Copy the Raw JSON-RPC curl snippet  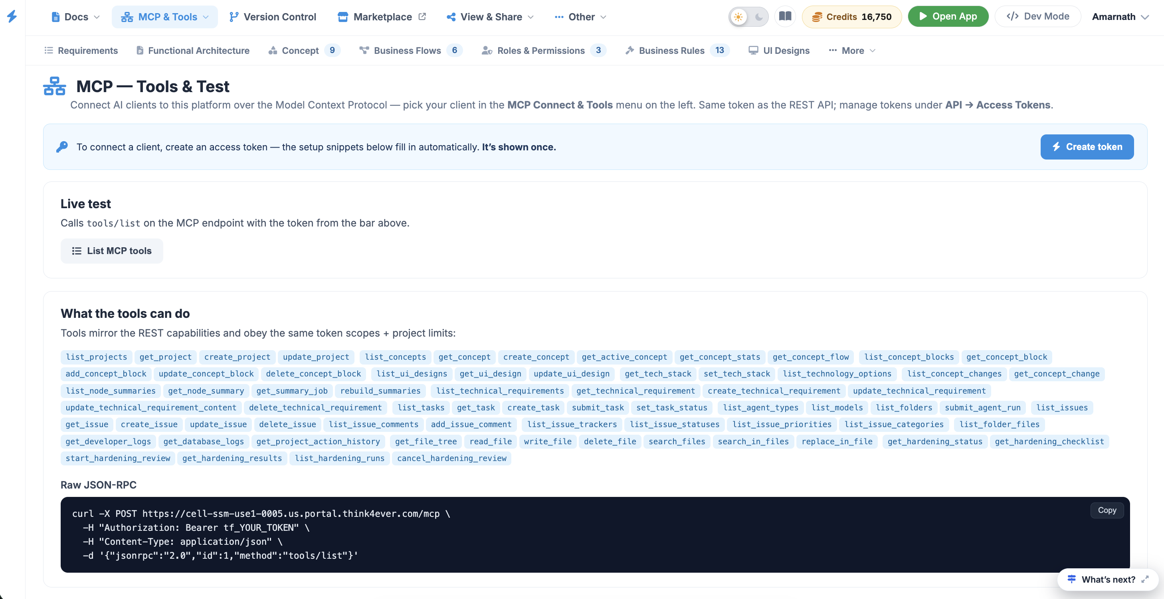(1107, 510)
